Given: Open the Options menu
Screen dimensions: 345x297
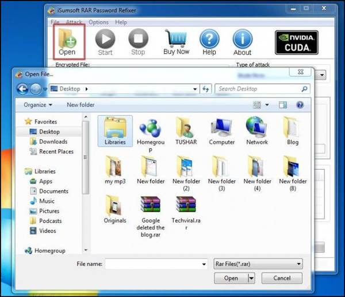Looking at the screenshot, I should [x=98, y=22].
